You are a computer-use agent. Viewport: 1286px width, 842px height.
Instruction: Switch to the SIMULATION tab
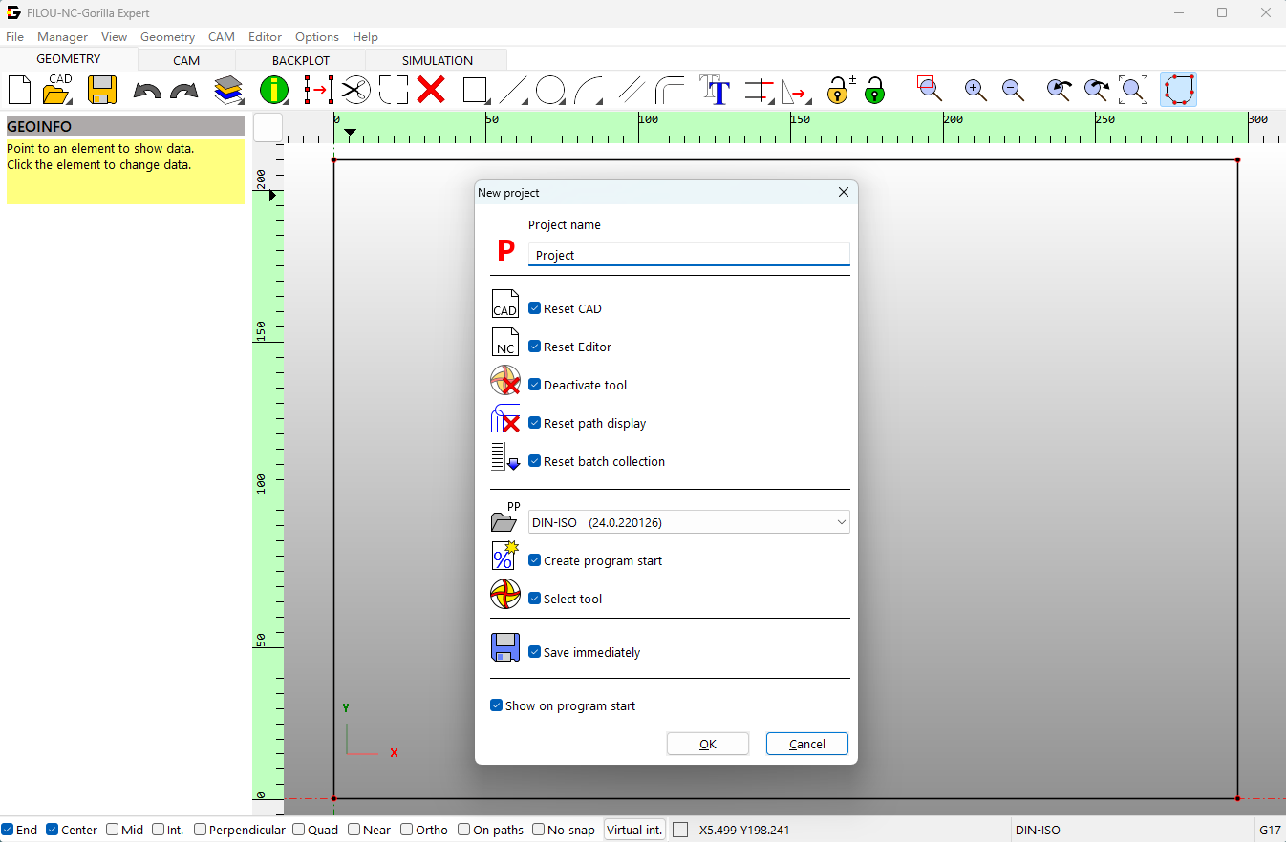click(437, 60)
